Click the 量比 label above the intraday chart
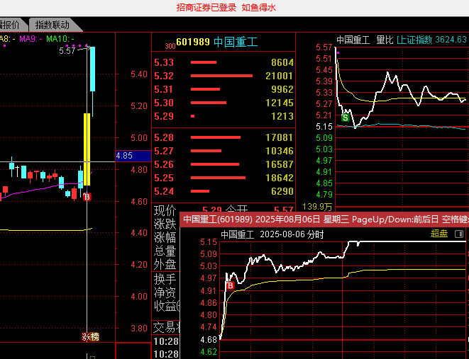469x359 pixels. tap(385, 40)
